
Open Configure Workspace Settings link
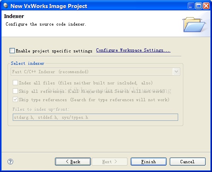coord(133,50)
